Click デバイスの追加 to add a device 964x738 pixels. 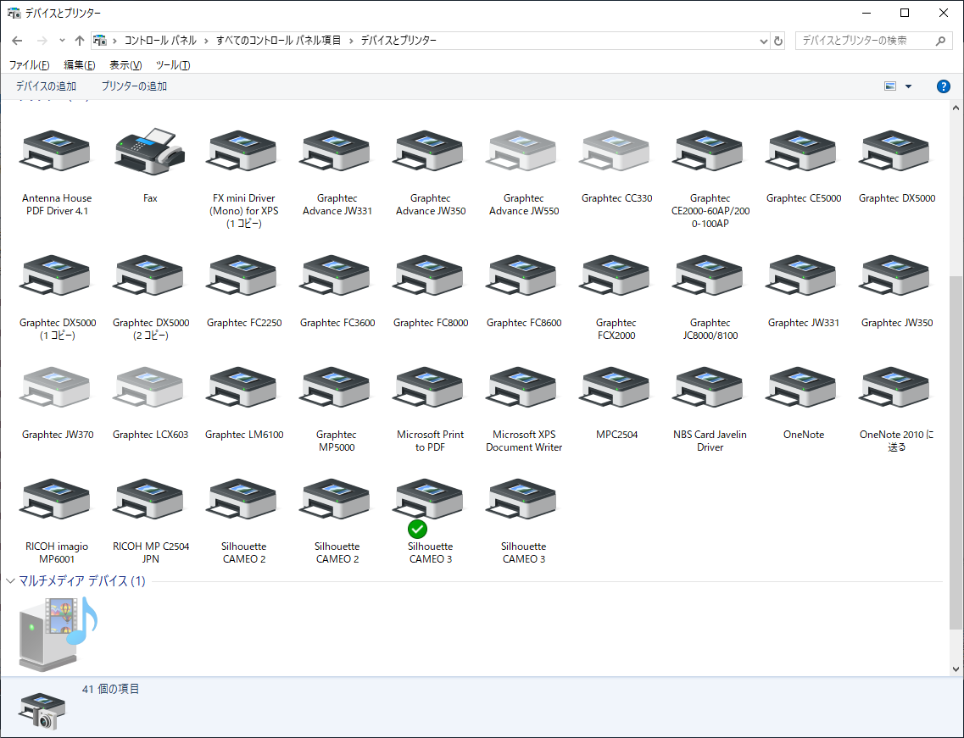[x=46, y=86]
